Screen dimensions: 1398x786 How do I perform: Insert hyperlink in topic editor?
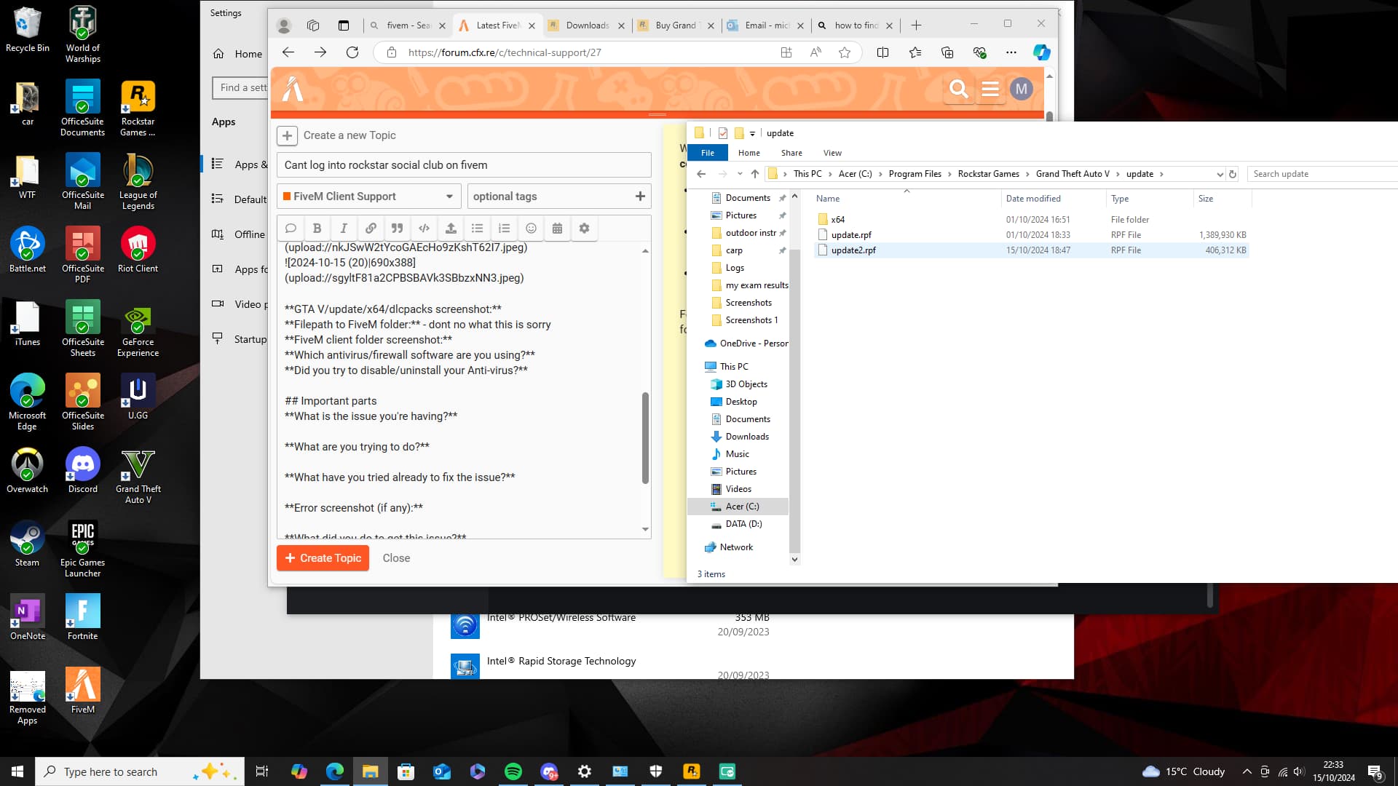[x=371, y=229]
